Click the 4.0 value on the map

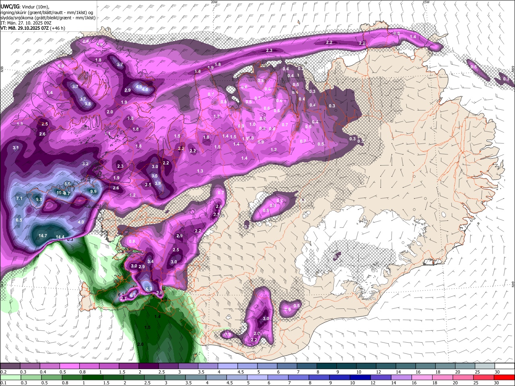pos(81,222)
